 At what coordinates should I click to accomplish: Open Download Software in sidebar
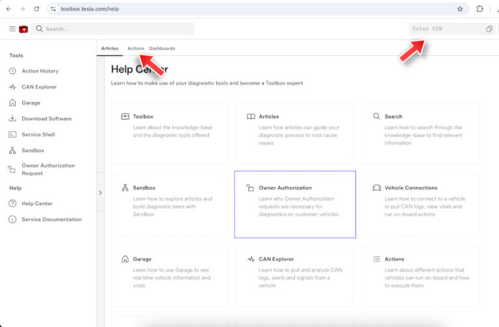pyautogui.click(x=46, y=119)
